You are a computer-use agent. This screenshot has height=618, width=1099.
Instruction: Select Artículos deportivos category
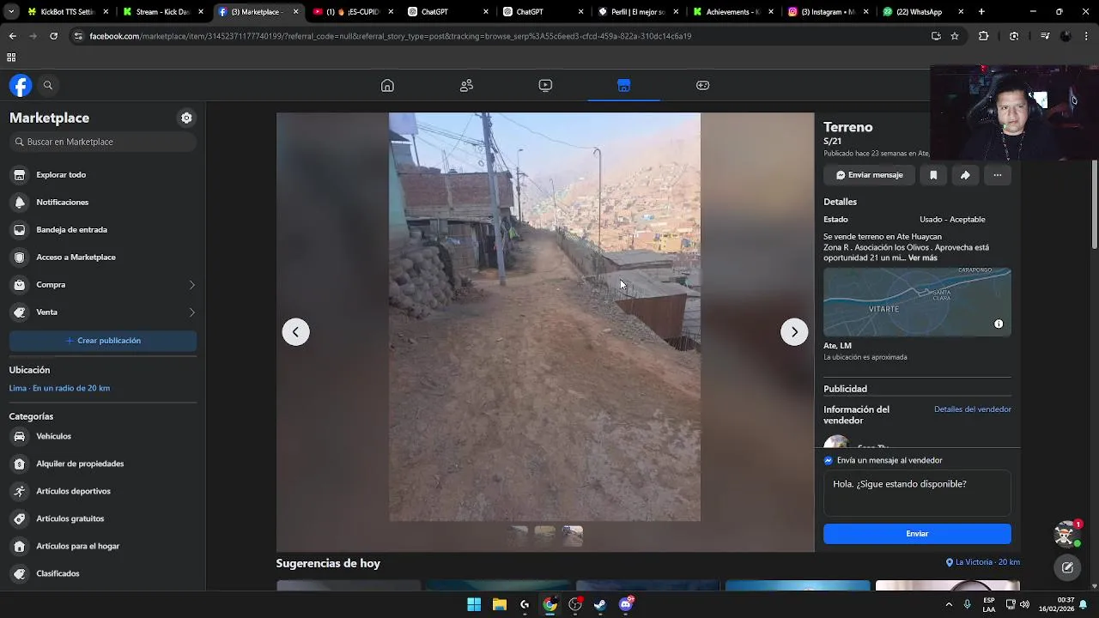tap(103, 491)
